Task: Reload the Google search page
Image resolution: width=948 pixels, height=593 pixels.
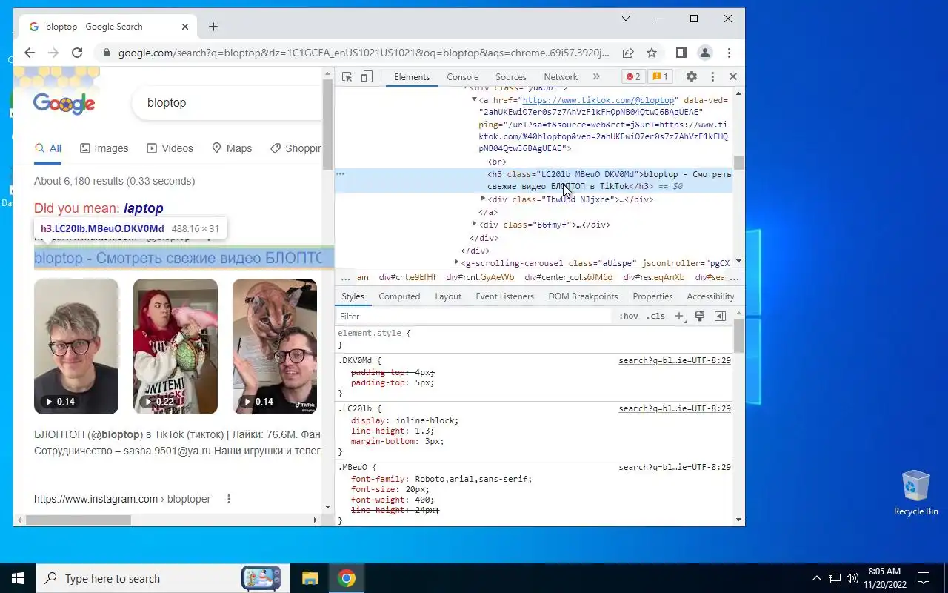Action: (77, 53)
